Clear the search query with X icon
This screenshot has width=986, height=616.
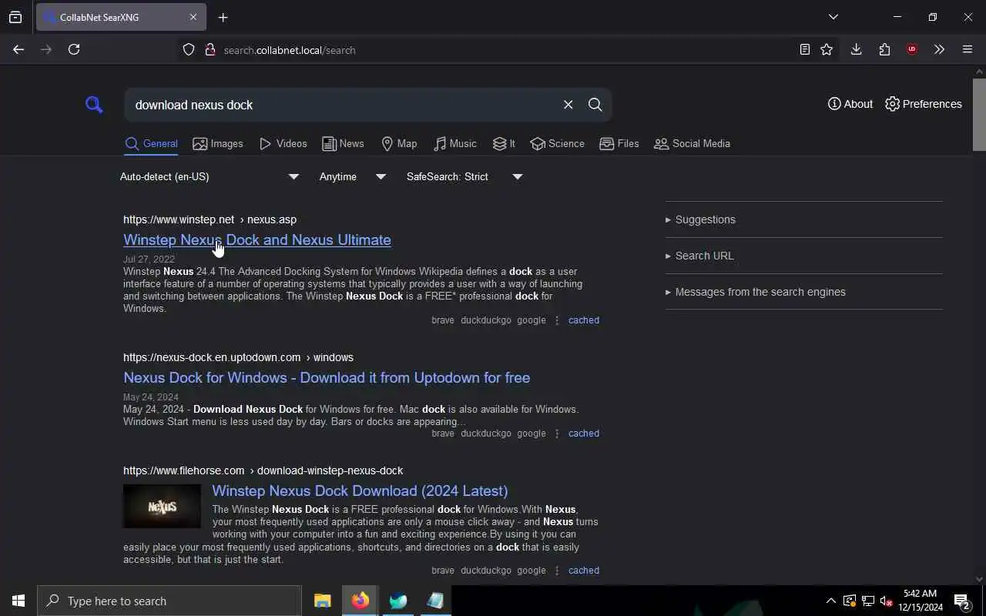tap(568, 105)
